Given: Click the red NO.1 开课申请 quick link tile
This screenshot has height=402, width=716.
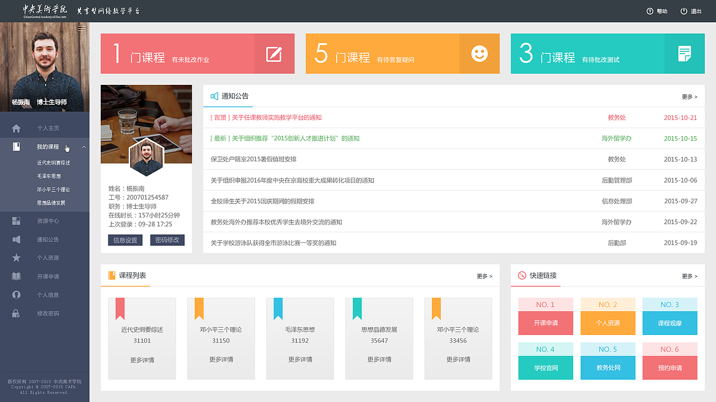Looking at the screenshot, I should coord(545,323).
